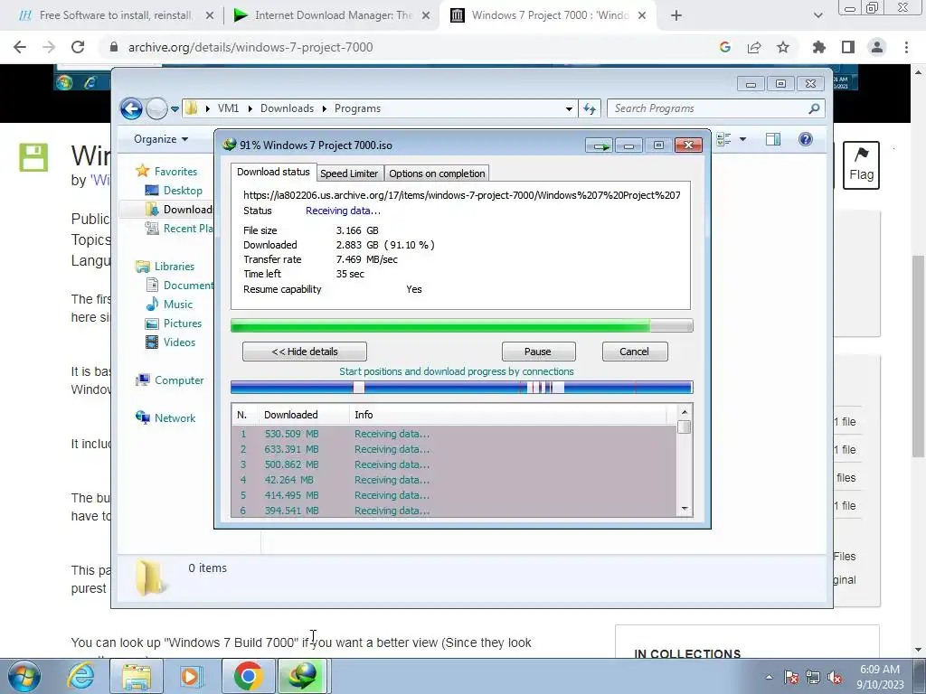Click the Explorer refresh button

590,108
